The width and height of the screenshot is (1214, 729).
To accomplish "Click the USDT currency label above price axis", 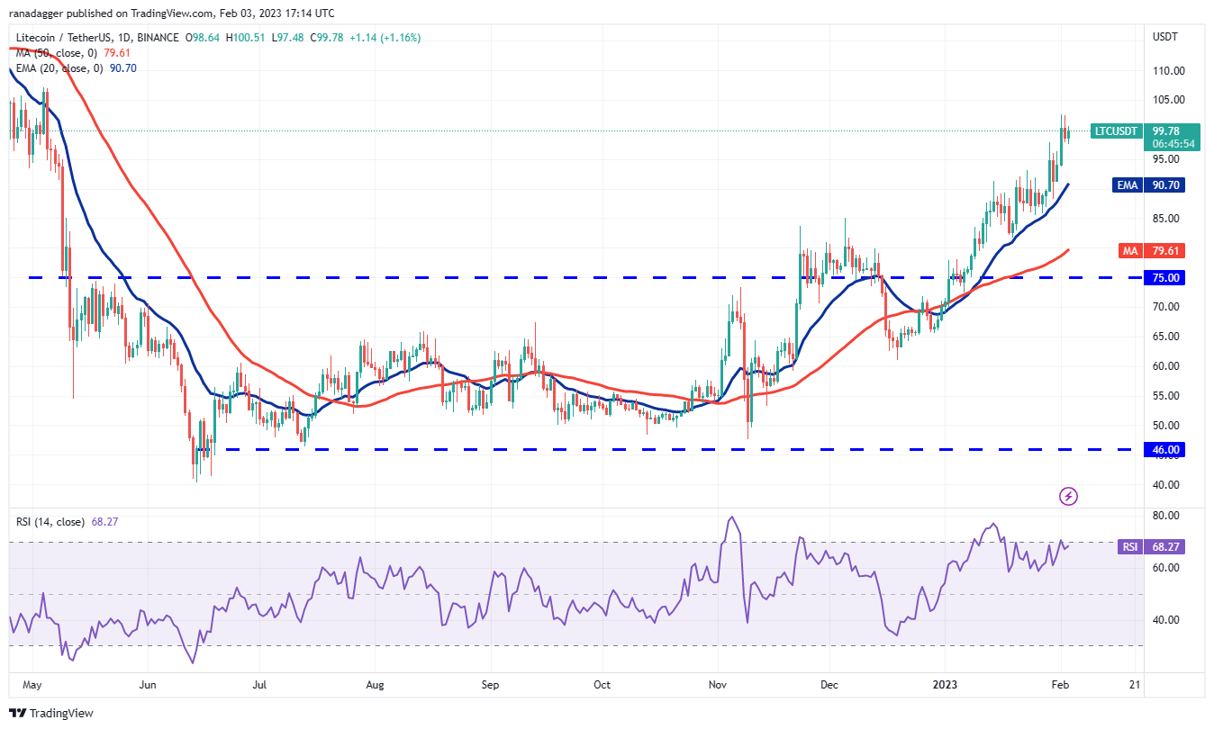I will point(1164,38).
